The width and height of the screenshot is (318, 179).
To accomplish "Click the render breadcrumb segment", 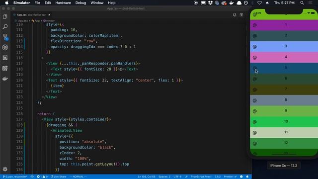I will click(49, 21).
